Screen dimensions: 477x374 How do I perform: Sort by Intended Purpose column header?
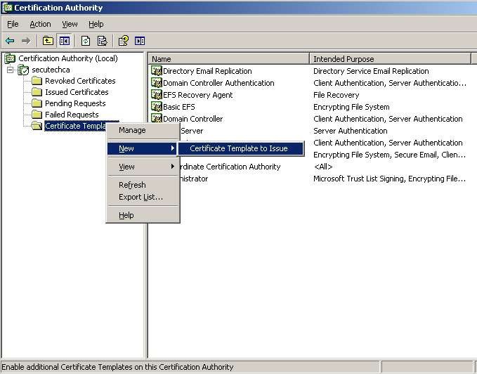(x=390, y=59)
